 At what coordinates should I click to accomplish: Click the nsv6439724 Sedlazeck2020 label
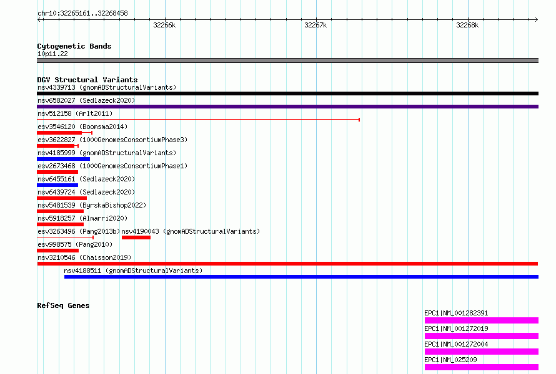coord(86,192)
